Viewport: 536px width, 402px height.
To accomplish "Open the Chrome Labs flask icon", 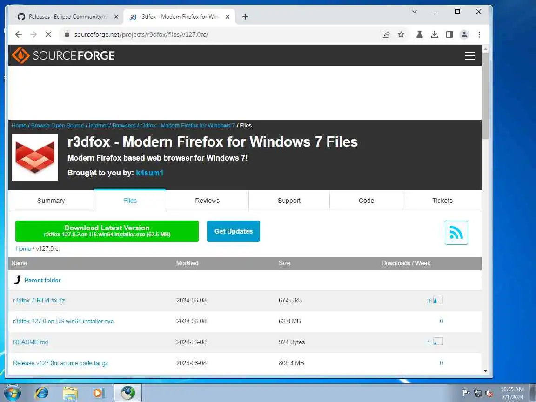I will 419,34.
